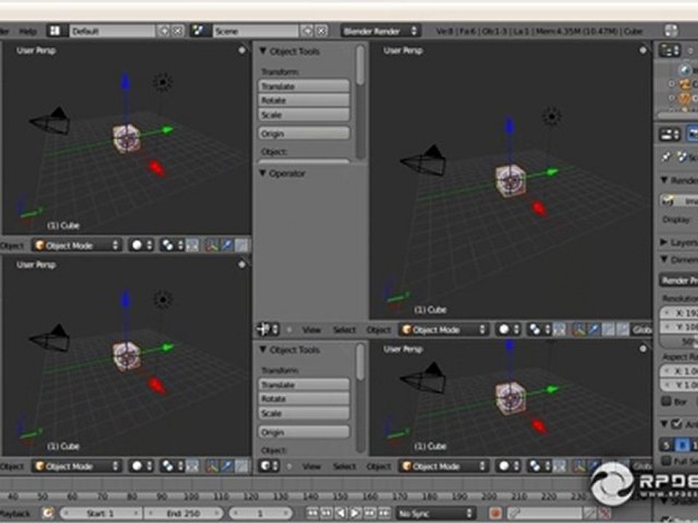Click the current frame field showing 1
Image resolution: width=698 pixels, height=523 pixels.
[x=260, y=514]
